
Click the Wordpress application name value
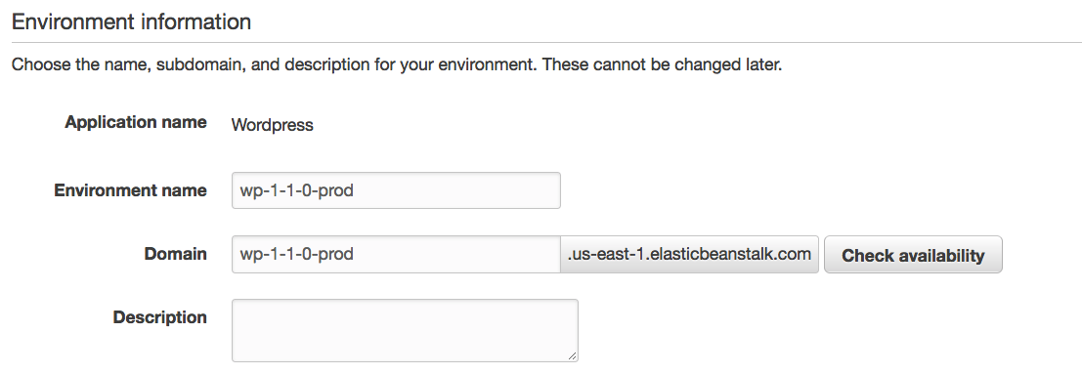273,125
